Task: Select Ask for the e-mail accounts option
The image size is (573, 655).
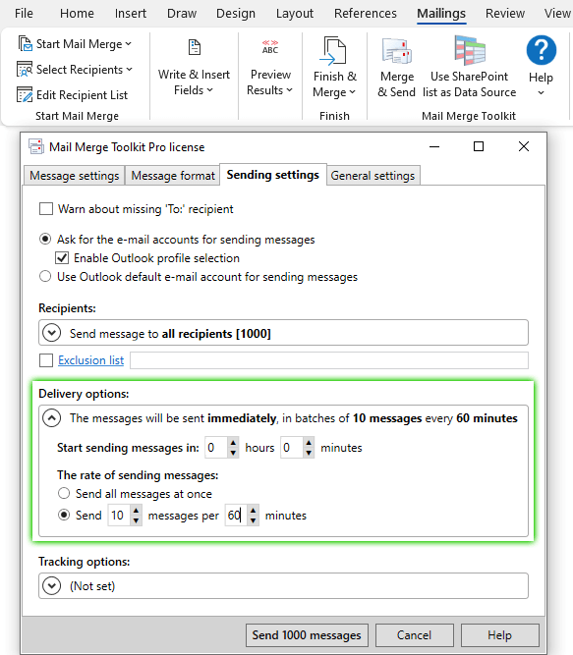Action: 45,239
